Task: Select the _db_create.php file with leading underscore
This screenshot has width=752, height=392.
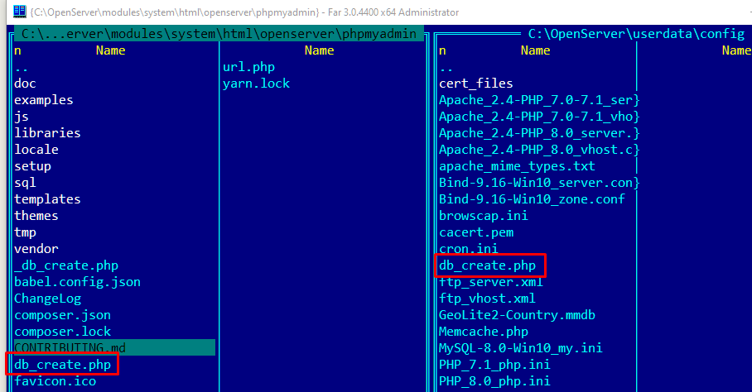Action: click(x=66, y=265)
